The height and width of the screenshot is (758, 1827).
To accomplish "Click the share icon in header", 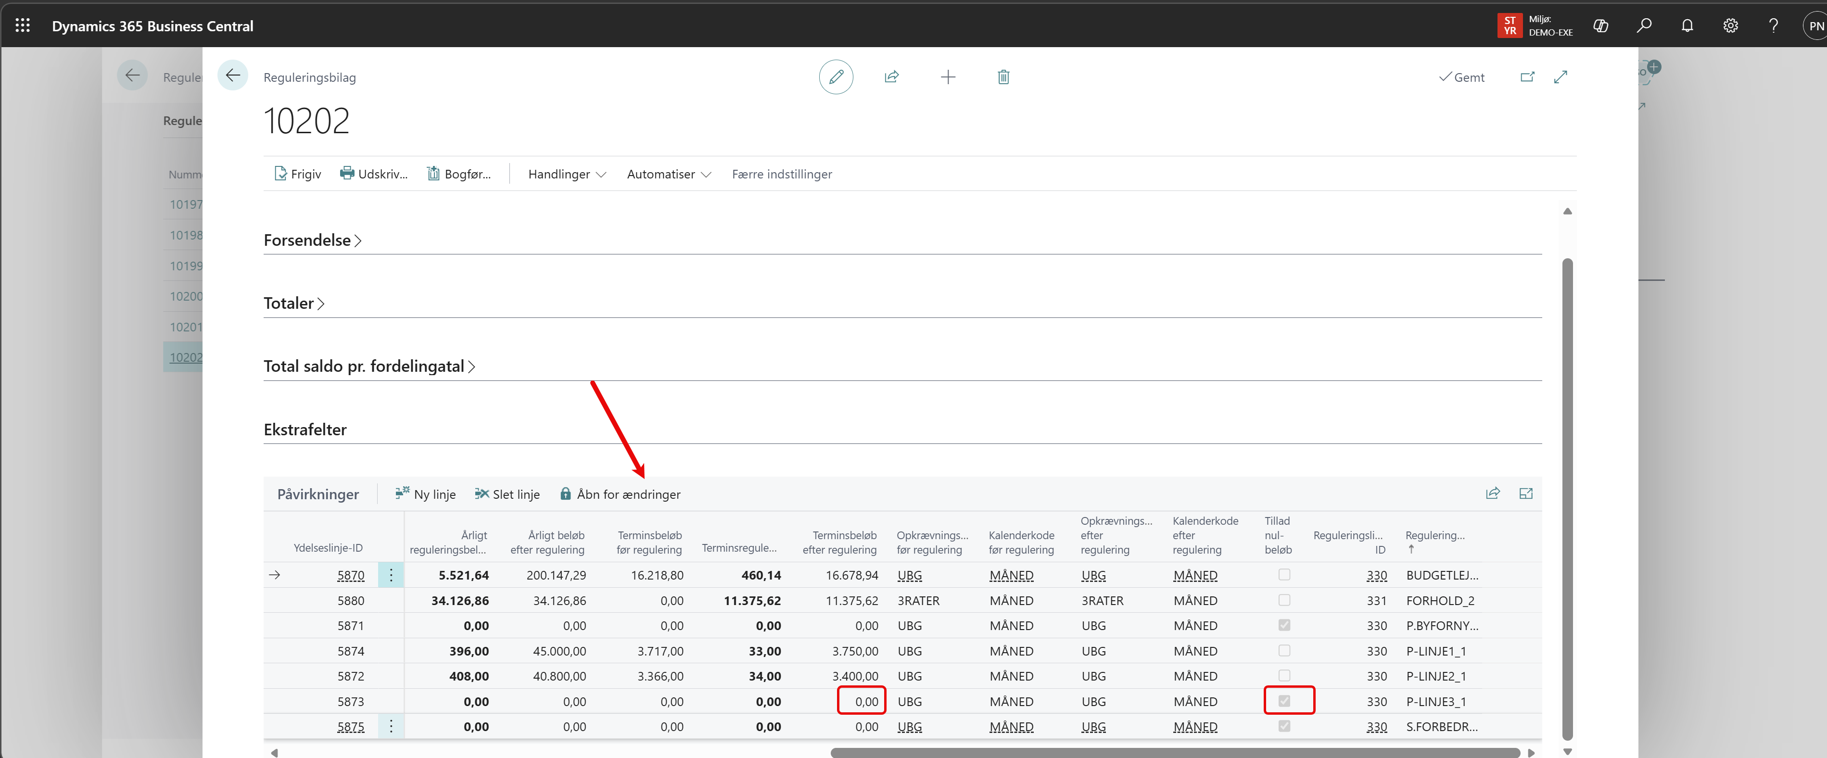I will (x=891, y=76).
